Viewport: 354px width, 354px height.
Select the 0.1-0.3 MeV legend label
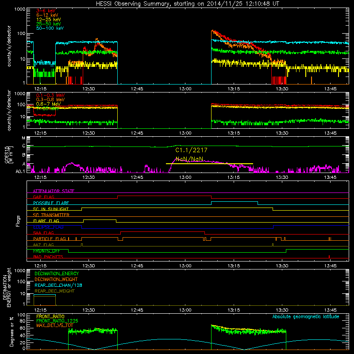(50, 95)
